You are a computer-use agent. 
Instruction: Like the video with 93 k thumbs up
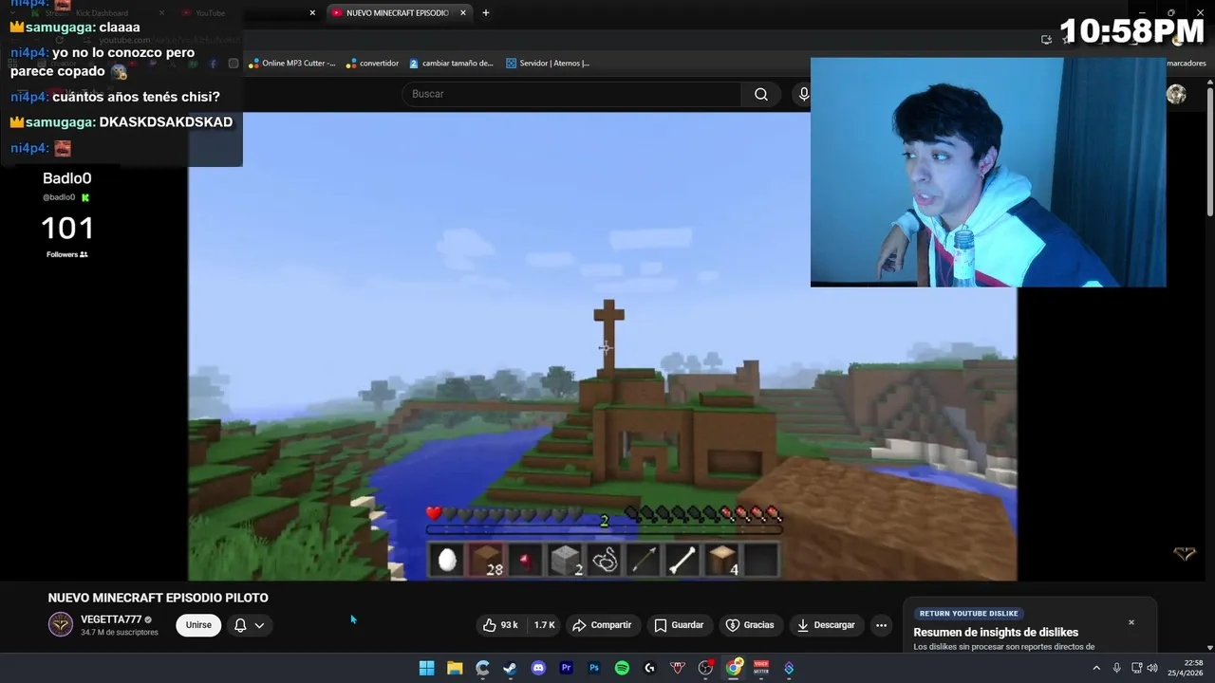[x=500, y=625]
